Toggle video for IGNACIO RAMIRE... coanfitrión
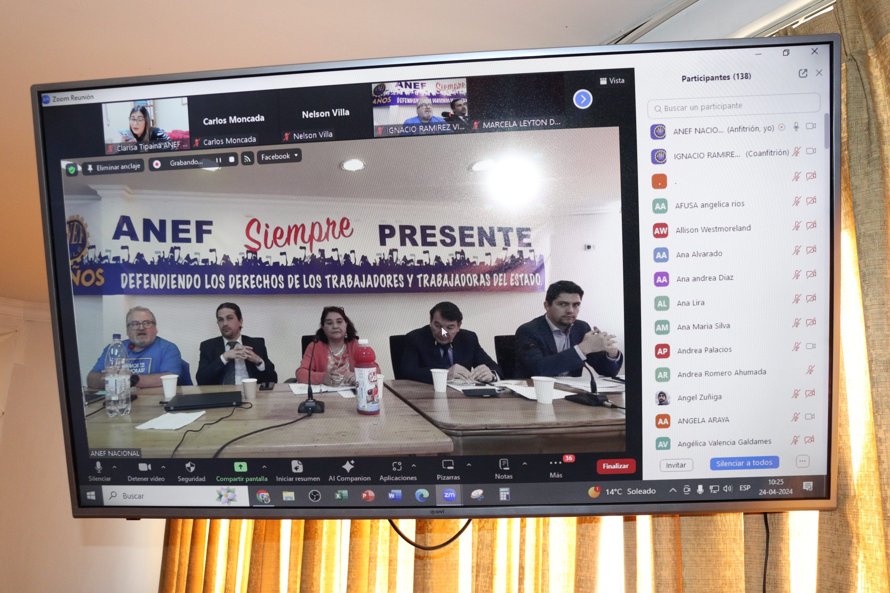Viewport: 890px width, 593px height. (x=811, y=151)
